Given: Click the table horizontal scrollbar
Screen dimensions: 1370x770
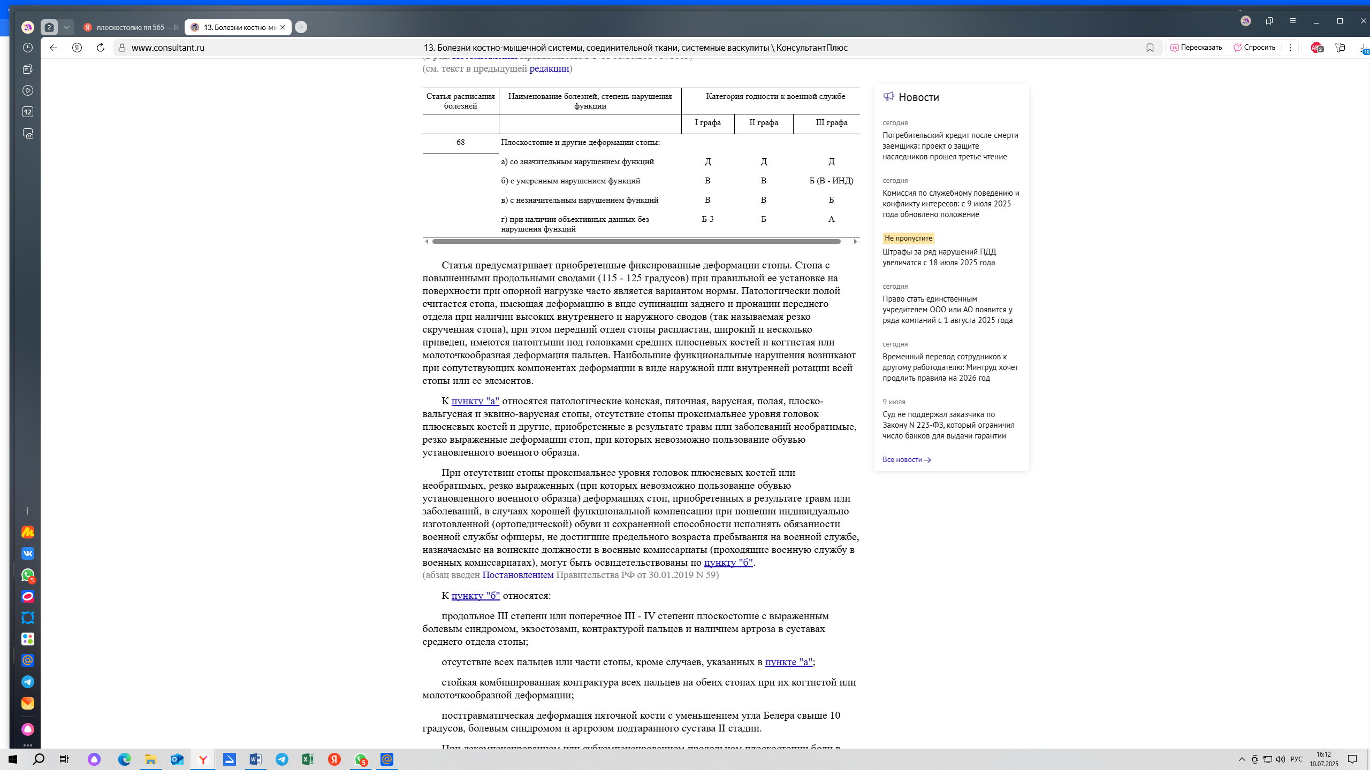Looking at the screenshot, I should [x=636, y=242].
